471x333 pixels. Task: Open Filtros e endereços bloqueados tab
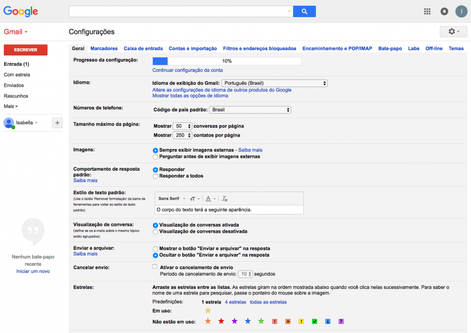point(259,49)
